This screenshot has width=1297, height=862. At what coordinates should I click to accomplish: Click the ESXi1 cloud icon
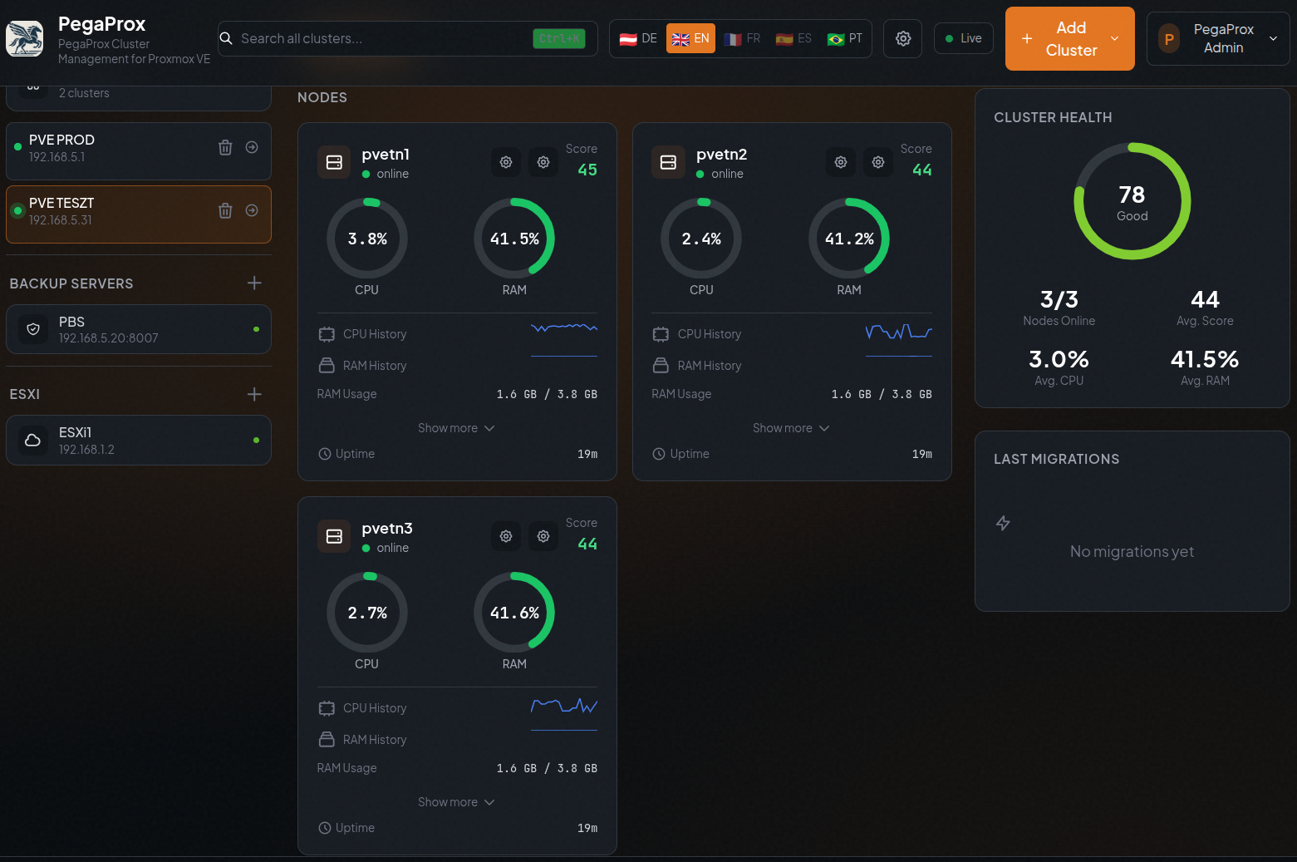click(x=33, y=441)
